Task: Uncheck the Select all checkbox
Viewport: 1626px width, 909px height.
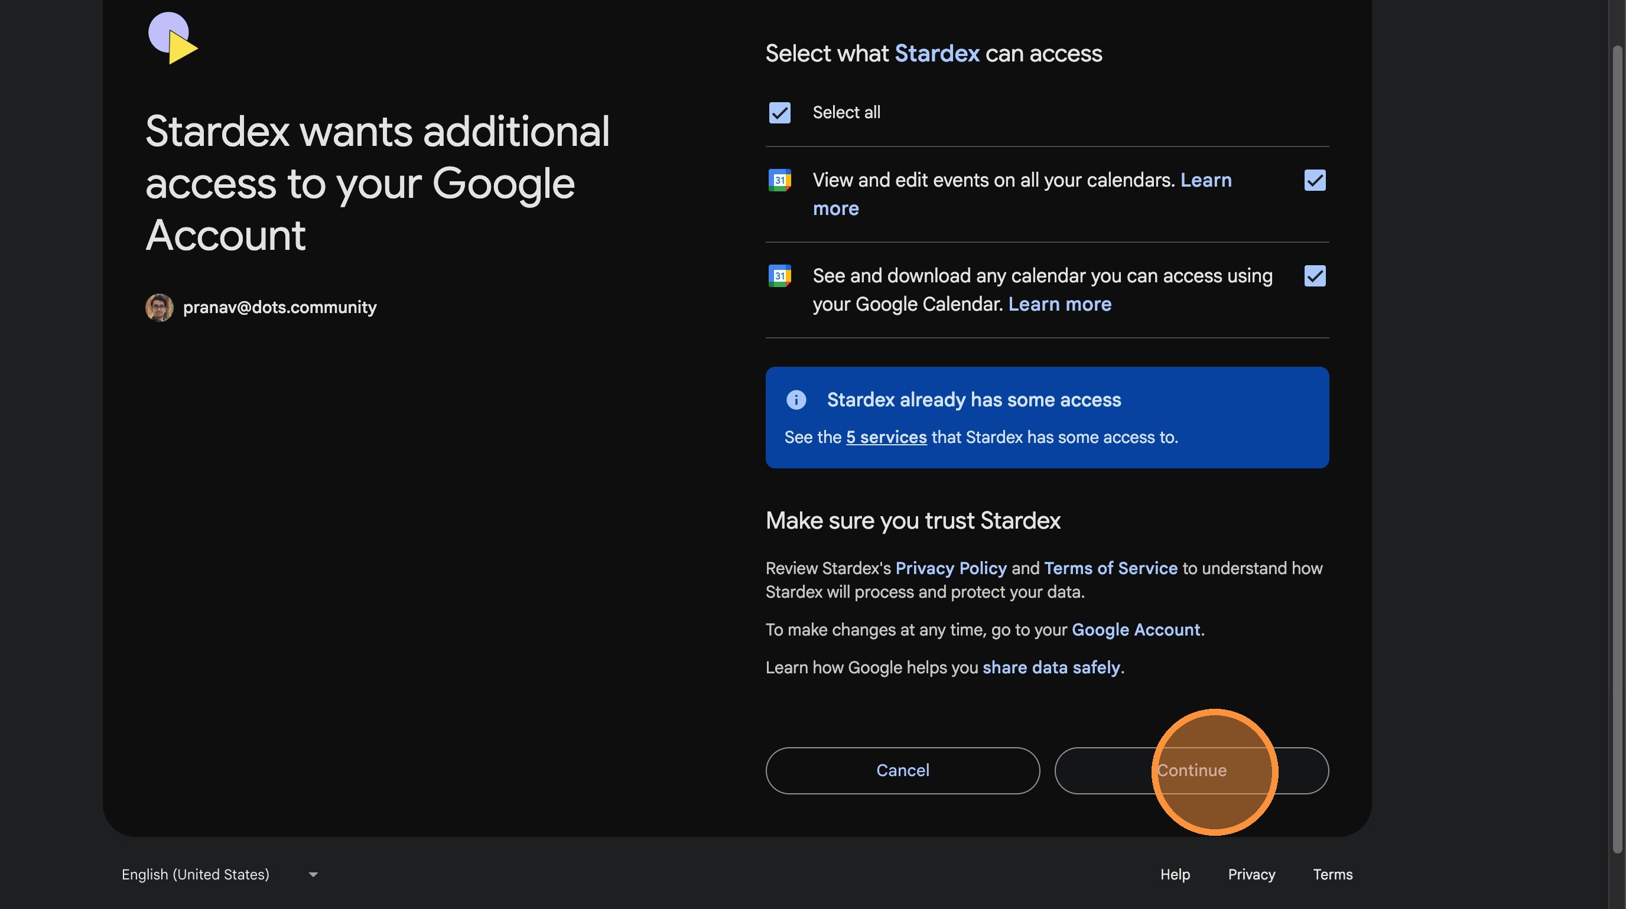Action: coord(779,113)
